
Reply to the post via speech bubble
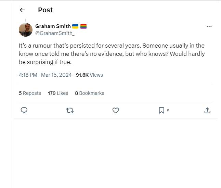(24, 110)
